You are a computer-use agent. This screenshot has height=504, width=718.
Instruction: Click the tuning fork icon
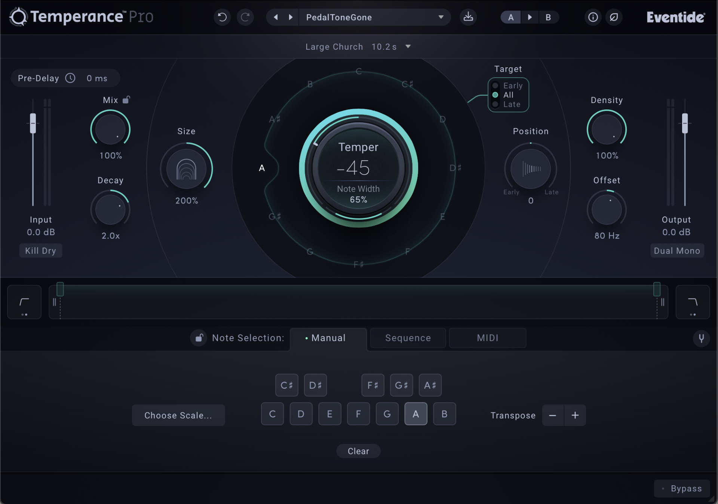tap(701, 338)
